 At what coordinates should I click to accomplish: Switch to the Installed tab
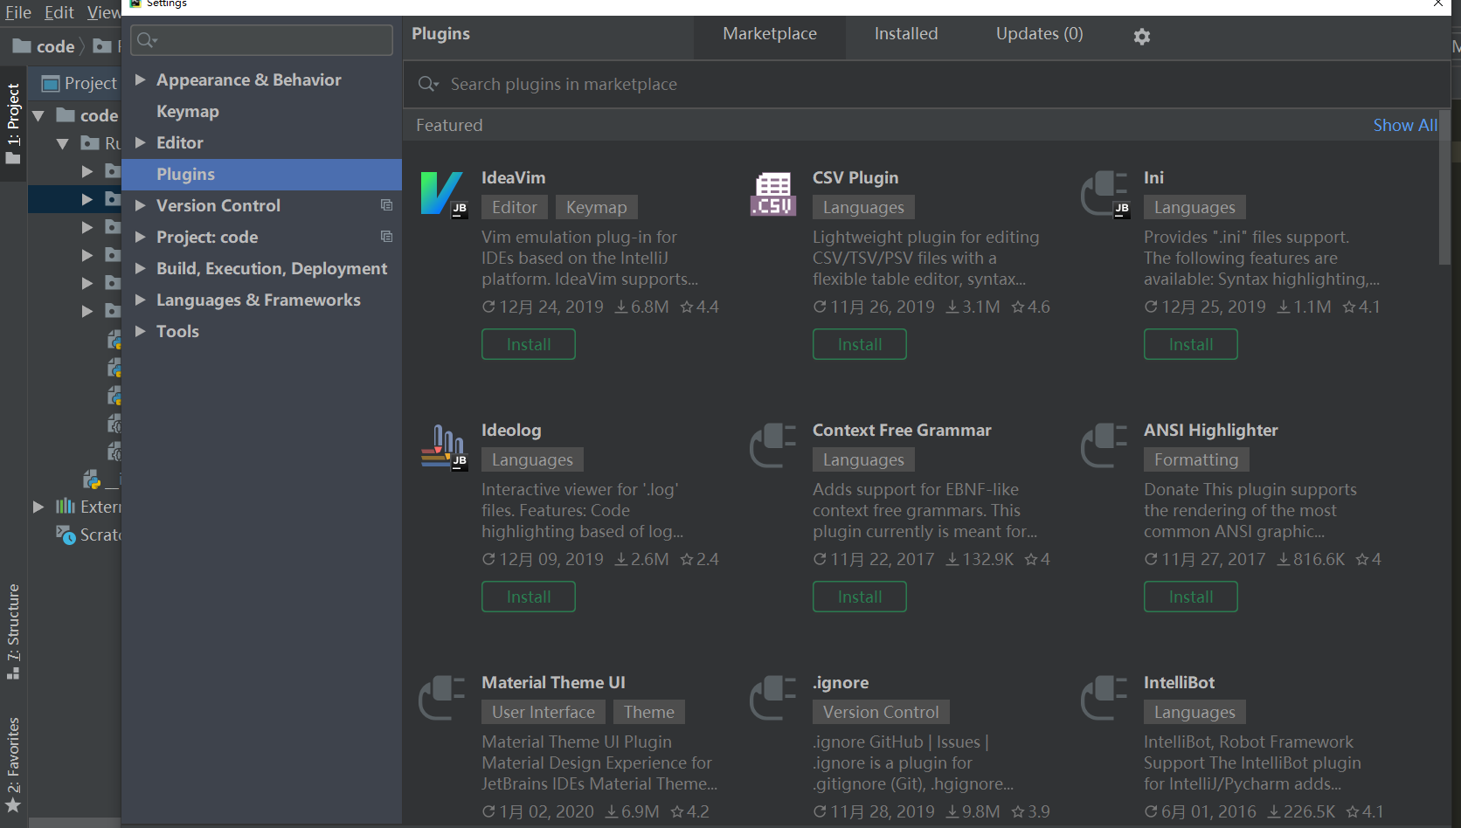tap(905, 33)
